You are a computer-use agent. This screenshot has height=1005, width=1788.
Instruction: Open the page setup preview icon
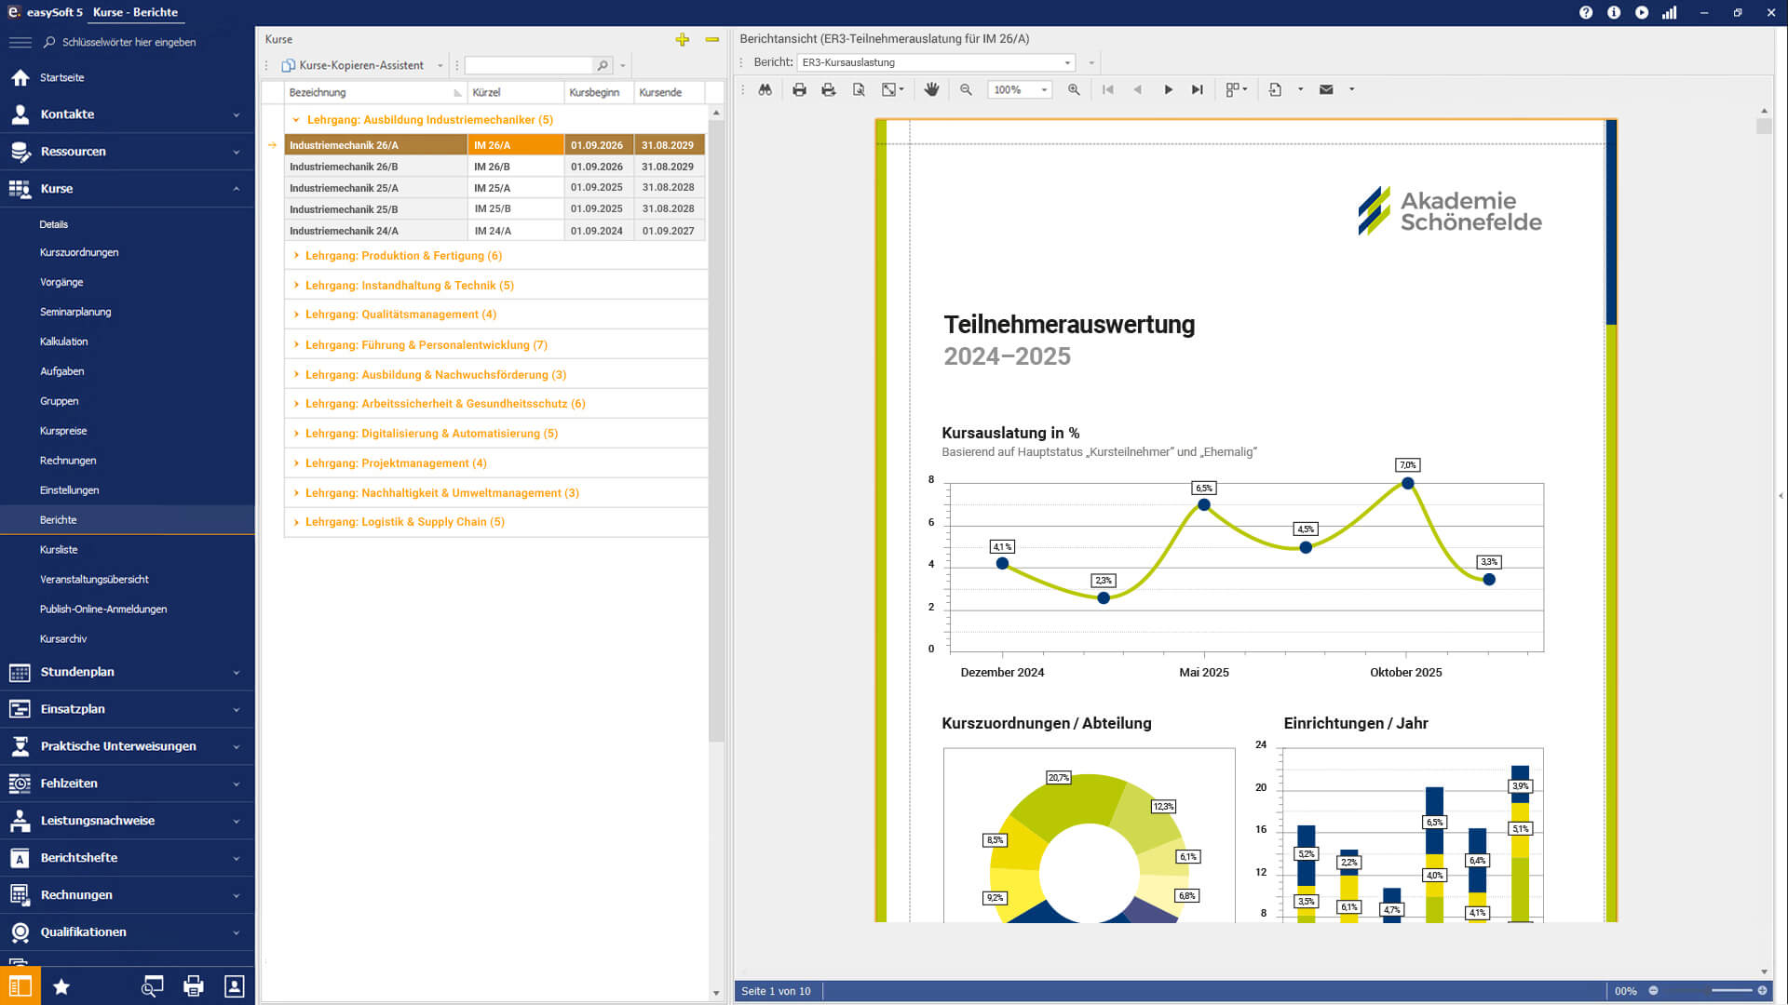coord(859,89)
